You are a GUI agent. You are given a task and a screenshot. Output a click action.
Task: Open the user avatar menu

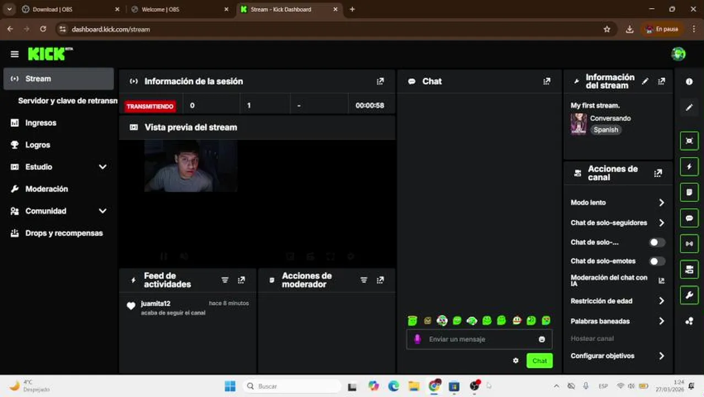coord(678,53)
